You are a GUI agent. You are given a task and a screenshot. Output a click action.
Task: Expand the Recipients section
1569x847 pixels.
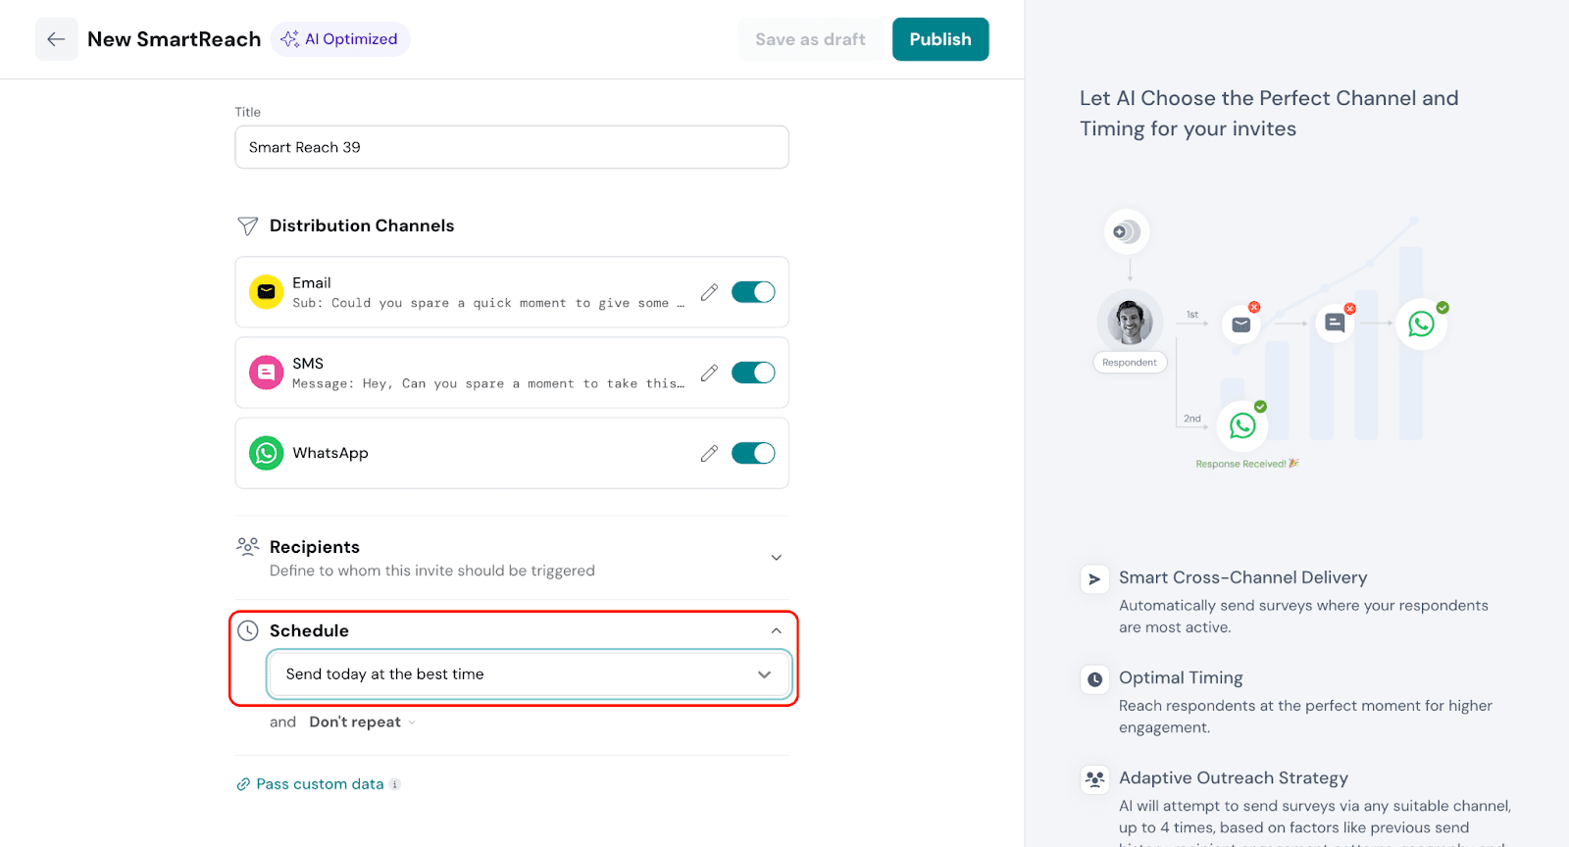[776, 558]
